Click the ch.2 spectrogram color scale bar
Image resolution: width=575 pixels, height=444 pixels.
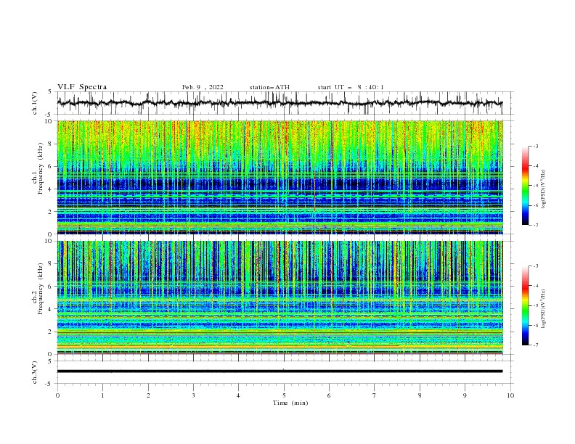click(525, 305)
